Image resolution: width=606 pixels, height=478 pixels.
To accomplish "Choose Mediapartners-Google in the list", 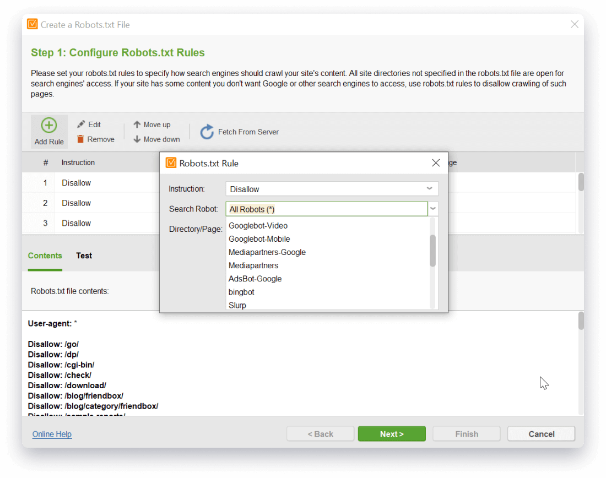I will pyautogui.click(x=267, y=252).
